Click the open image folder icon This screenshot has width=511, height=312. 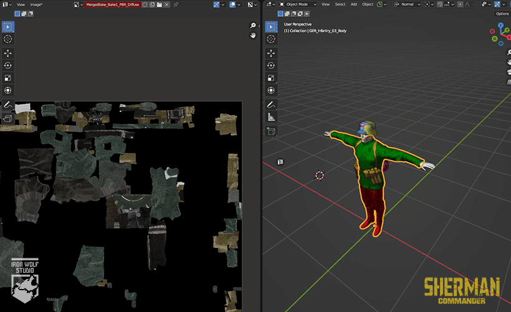pos(160,4)
